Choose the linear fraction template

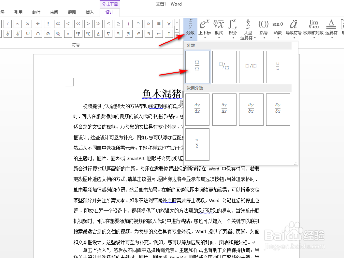pyautogui.click(x=251, y=67)
